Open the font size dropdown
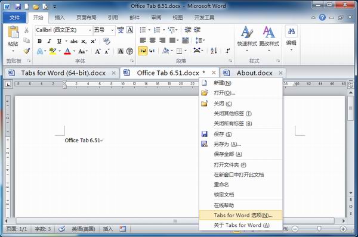 (112, 30)
